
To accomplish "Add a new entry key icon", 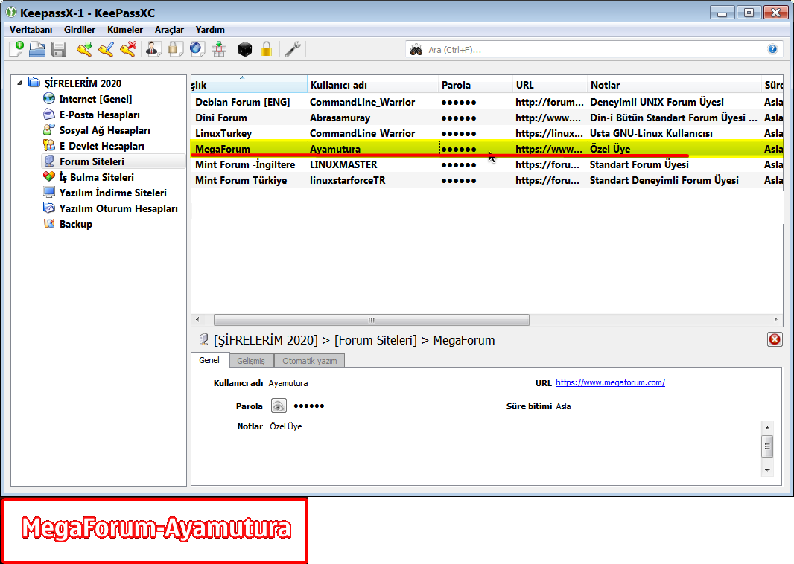I will (85, 49).
